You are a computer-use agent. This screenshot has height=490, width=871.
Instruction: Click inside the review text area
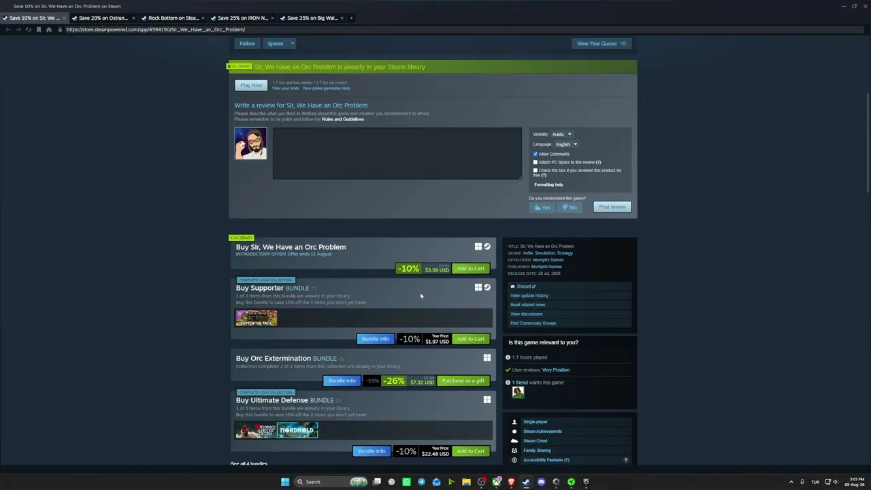tap(397, 154)
